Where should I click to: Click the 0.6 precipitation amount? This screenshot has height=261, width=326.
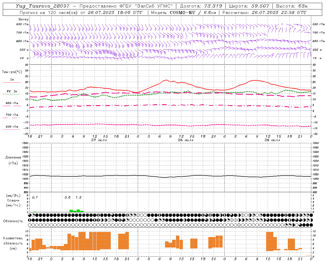point(67,197)
